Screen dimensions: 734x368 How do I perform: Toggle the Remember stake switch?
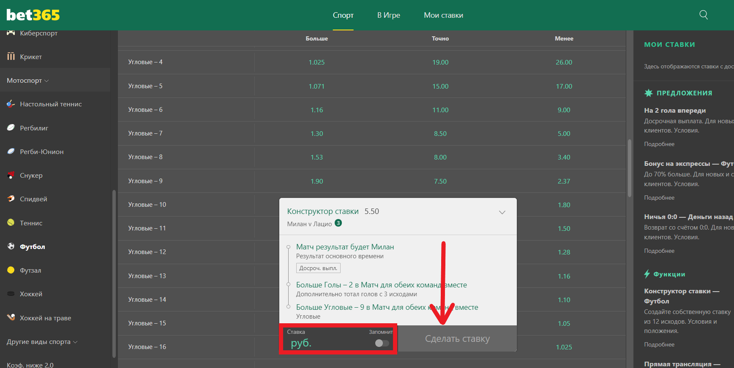tap(382, 343)
